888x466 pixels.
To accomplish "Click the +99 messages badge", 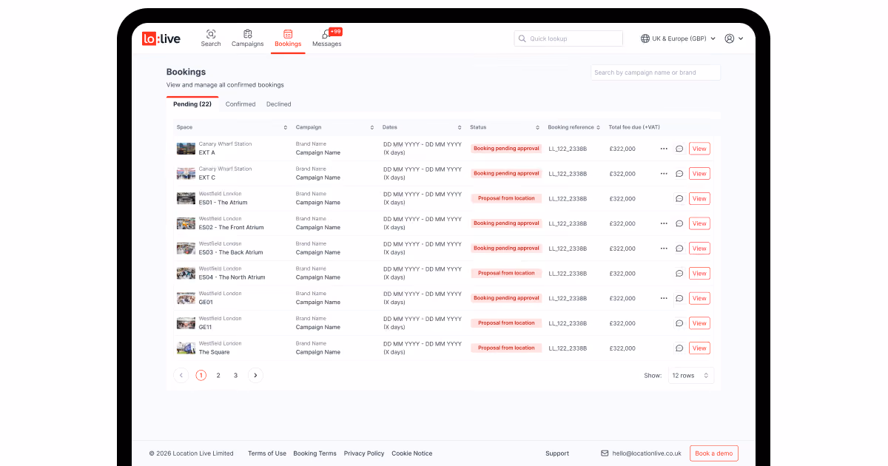I will (x=335, y=32).
